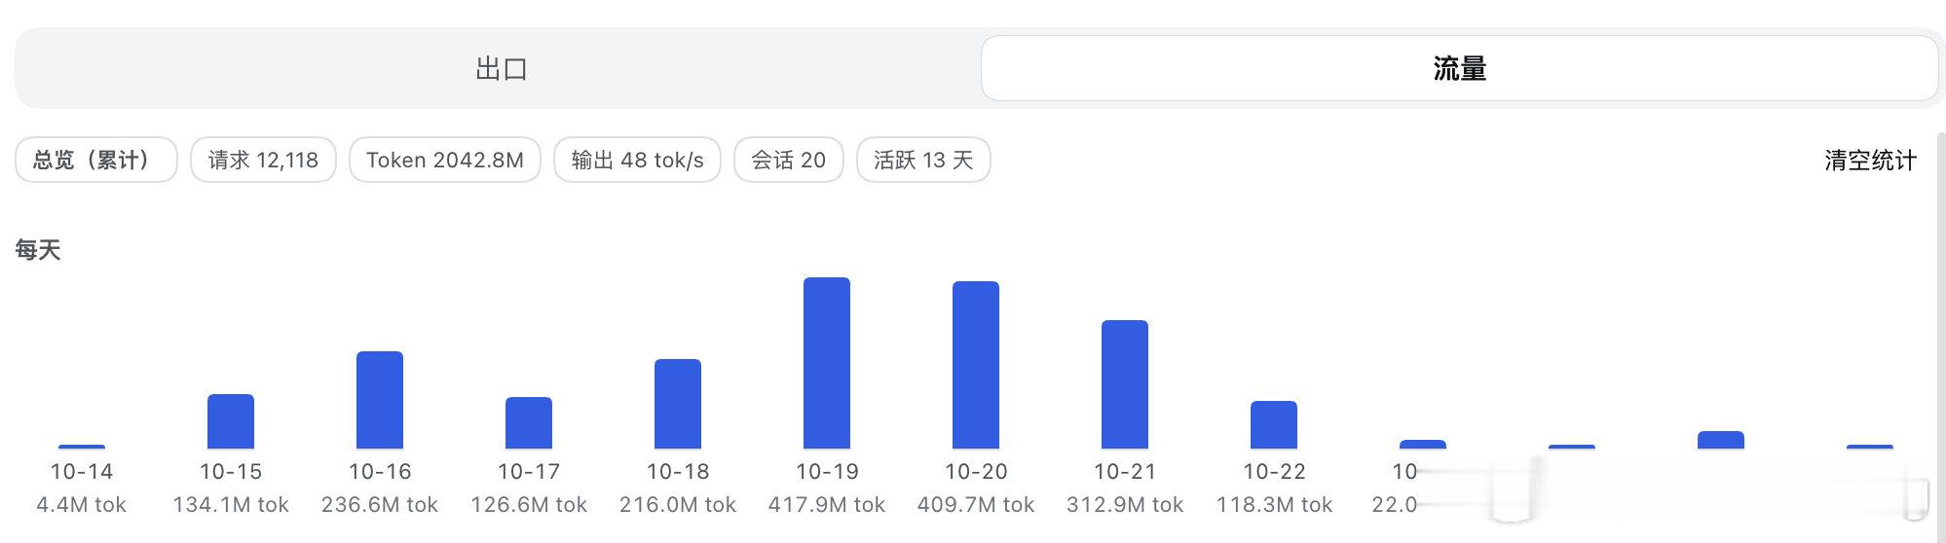This screenshot has height=543, width=1946.
Task: Click the tallest bar for 10-19
Action: [x=827, y=363]
